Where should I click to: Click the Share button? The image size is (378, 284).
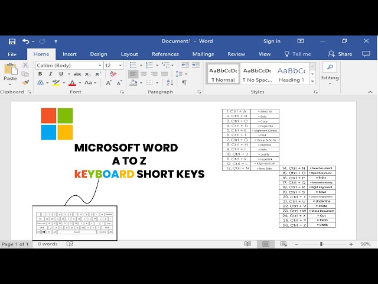(x=340, y=54)
